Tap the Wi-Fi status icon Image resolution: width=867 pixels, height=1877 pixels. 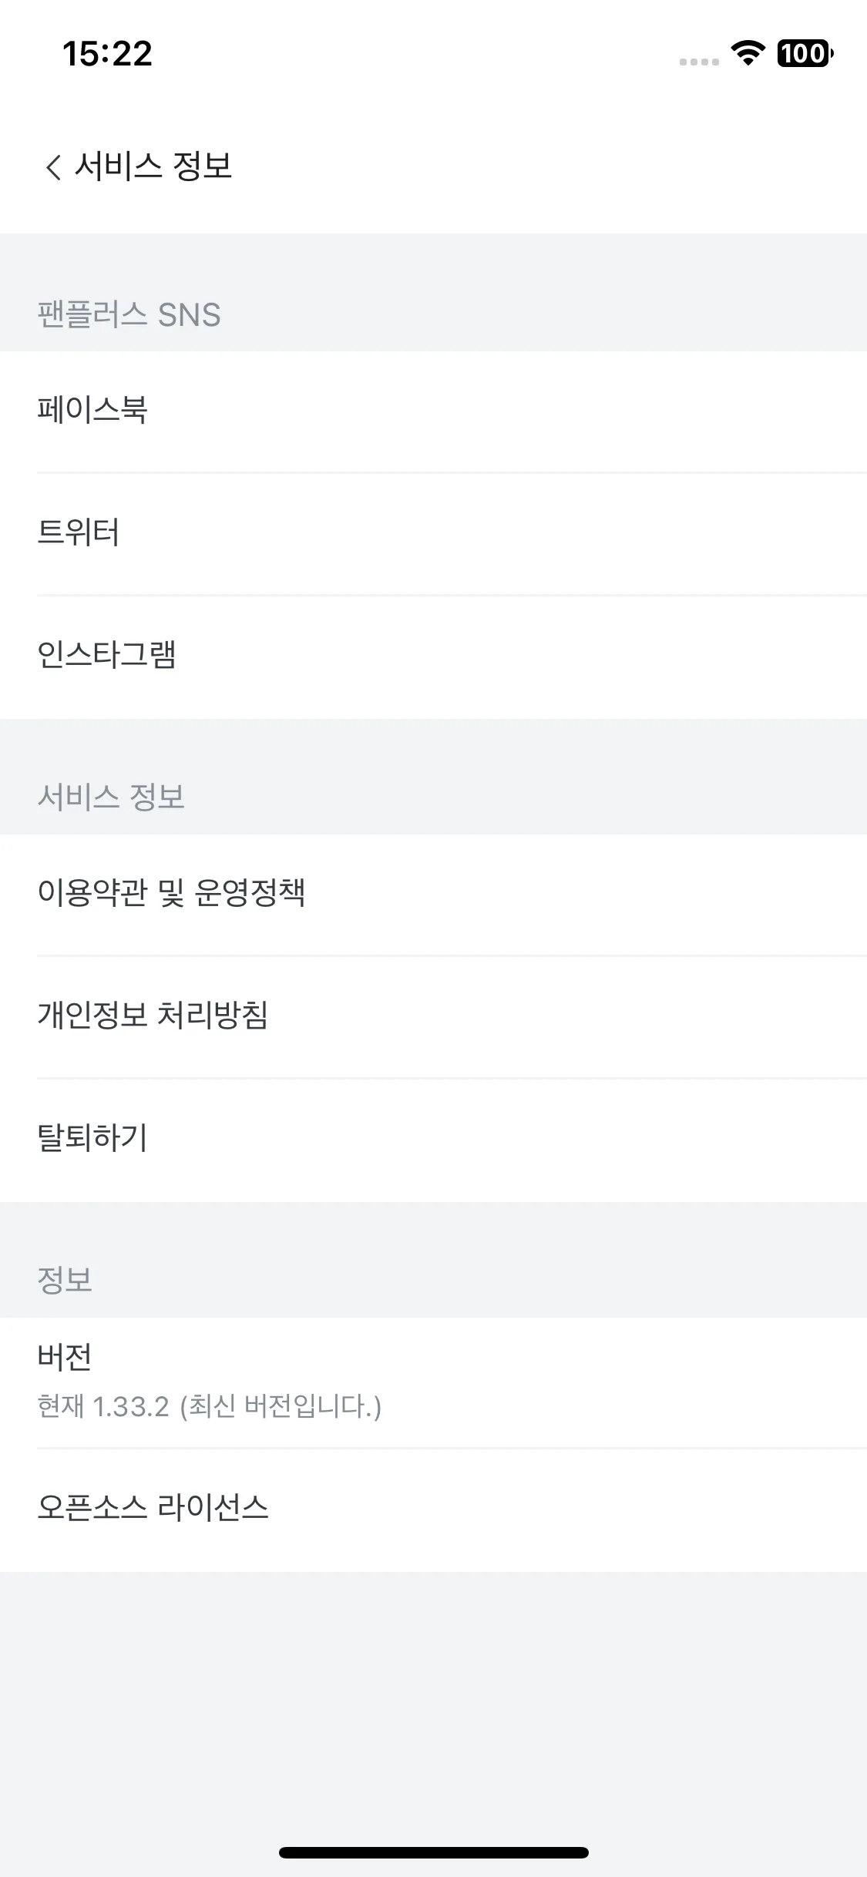[748, 52]
